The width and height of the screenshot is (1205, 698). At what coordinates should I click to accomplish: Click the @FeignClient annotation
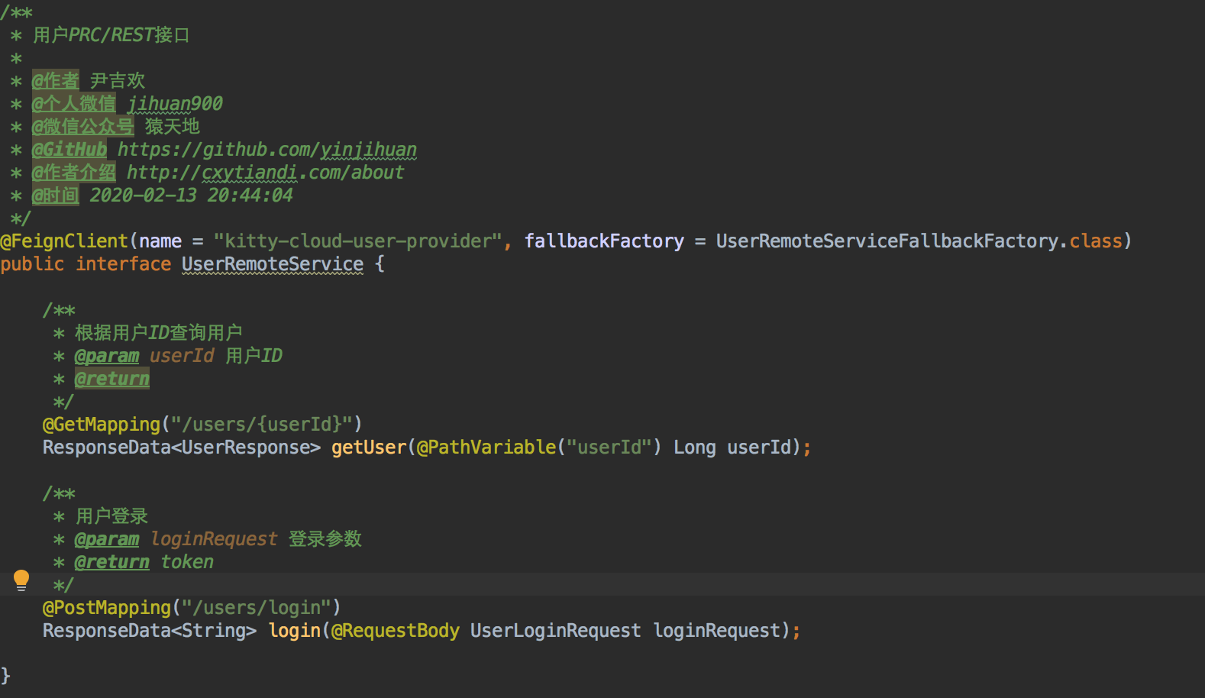(x=64, y=241)
